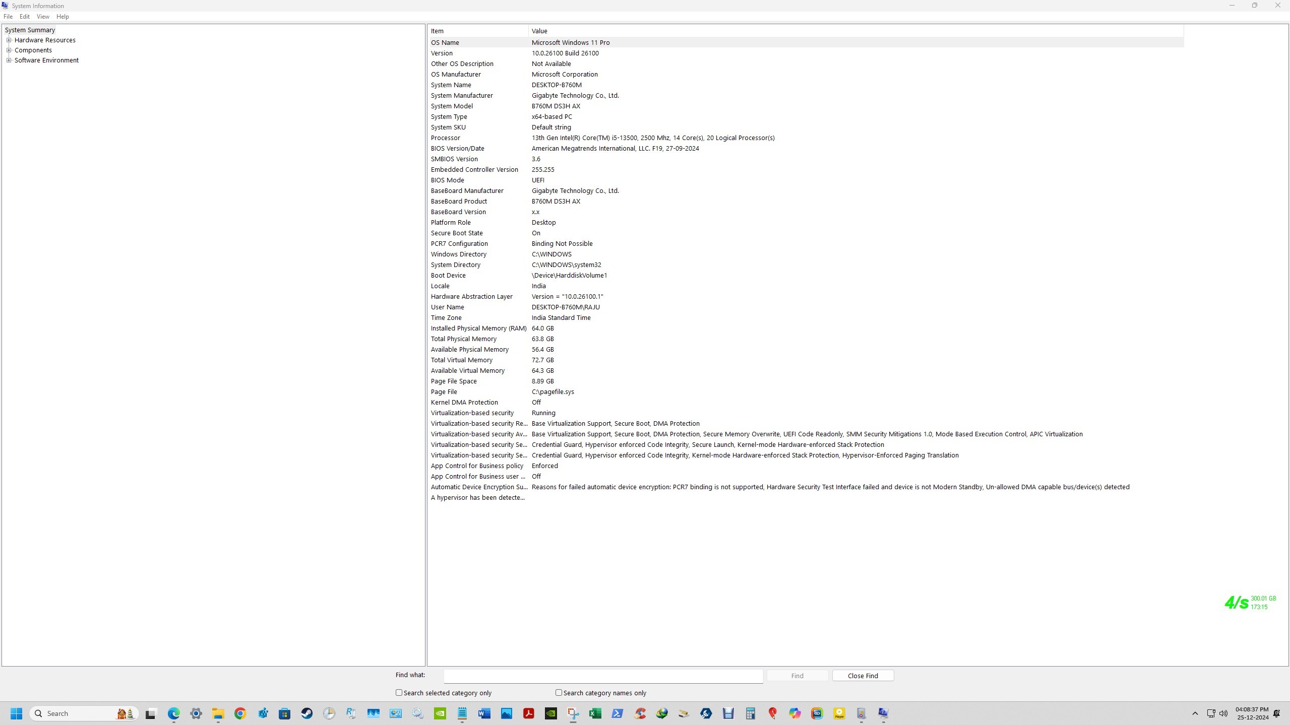
Task: Enable Search selected category only checkbox
Action: click(399, 693)
